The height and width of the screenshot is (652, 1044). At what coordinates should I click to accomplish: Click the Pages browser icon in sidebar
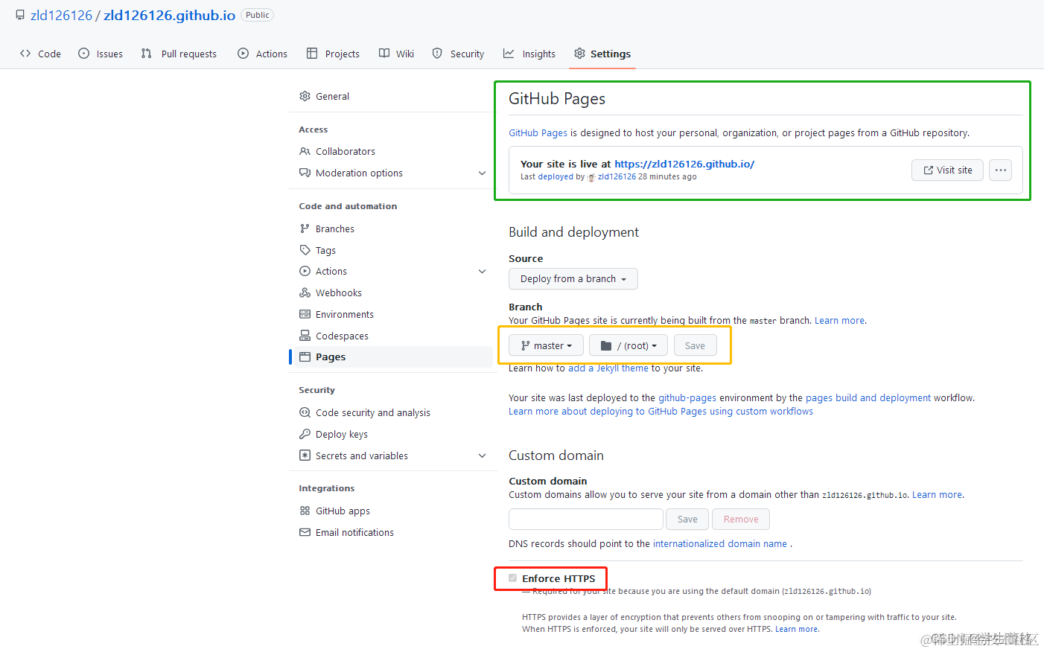[x=305, y=357]
